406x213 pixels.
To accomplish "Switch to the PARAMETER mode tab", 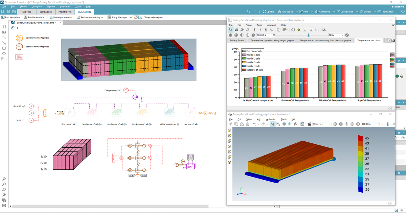I will click(65, 12).
